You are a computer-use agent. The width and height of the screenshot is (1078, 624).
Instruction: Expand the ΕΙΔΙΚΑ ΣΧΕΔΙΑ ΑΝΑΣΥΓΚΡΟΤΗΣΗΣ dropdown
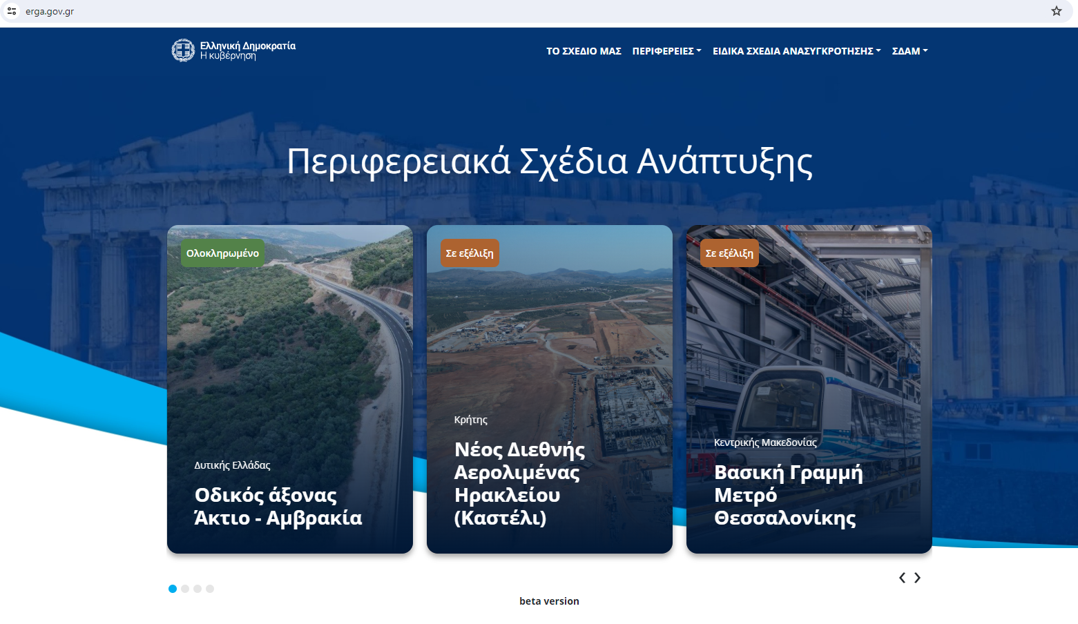pos(796,50)
